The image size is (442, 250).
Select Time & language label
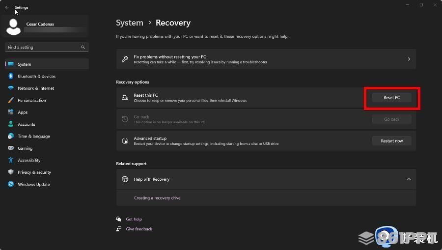34,136
